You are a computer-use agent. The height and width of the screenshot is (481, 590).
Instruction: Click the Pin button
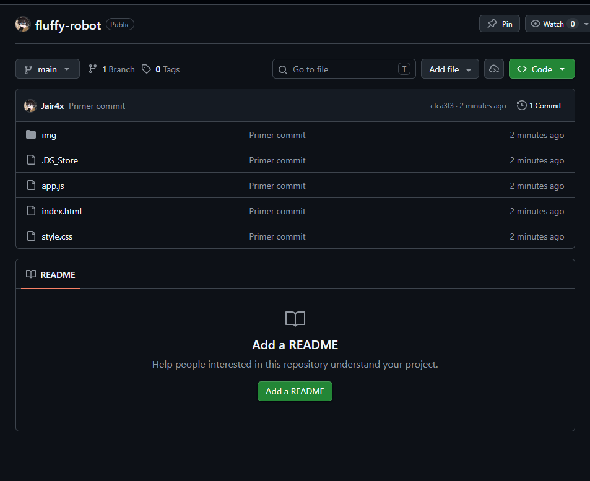pos(500,24)
